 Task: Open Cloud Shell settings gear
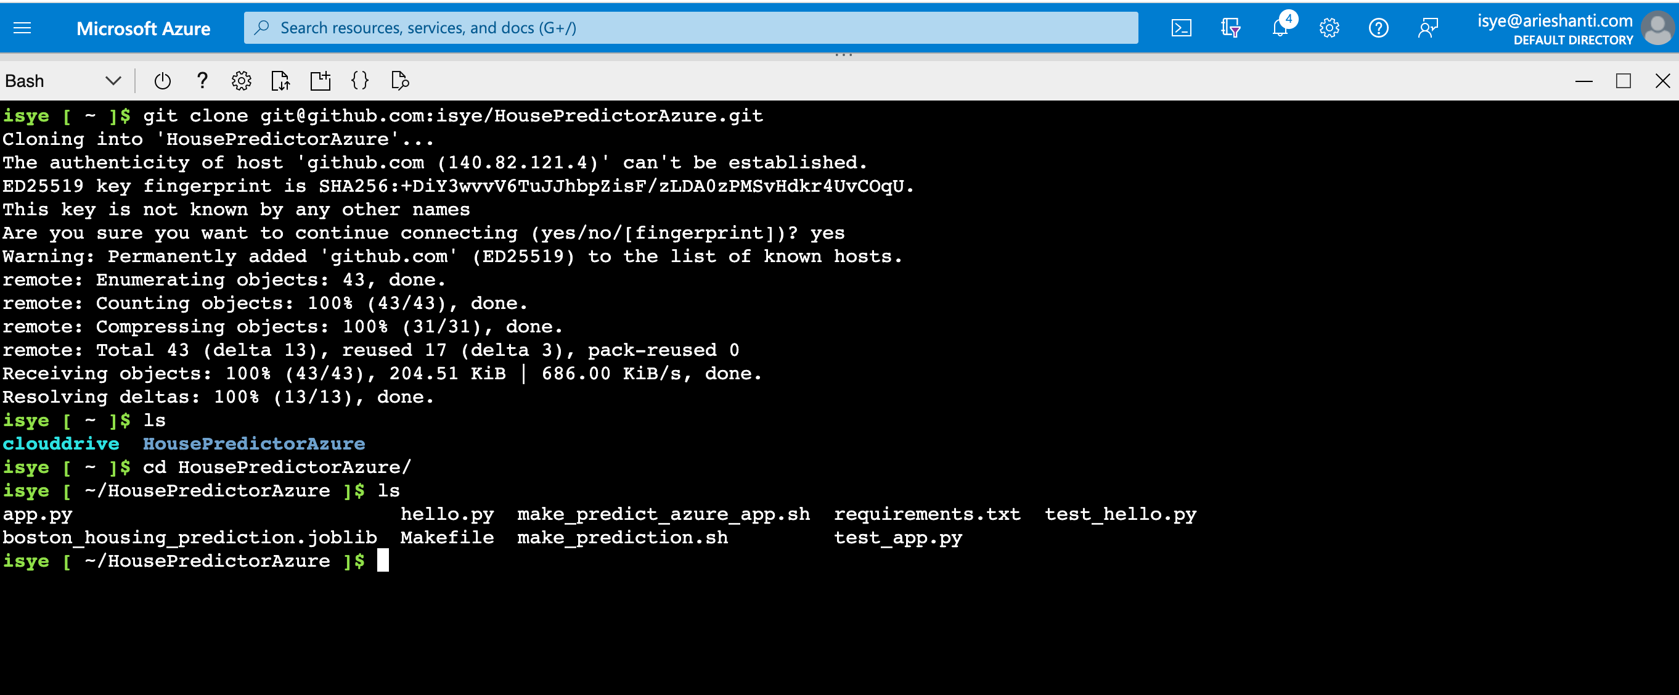tap(241, 81)
